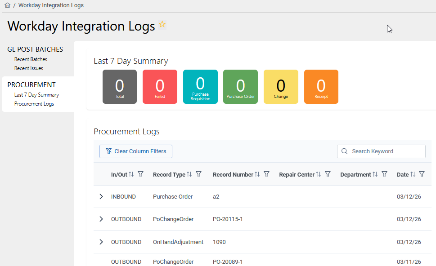Screen dimensions: 436x266
Task: Click the search magnifier icon
Action: pyautogui.click(x=345, y=151)
